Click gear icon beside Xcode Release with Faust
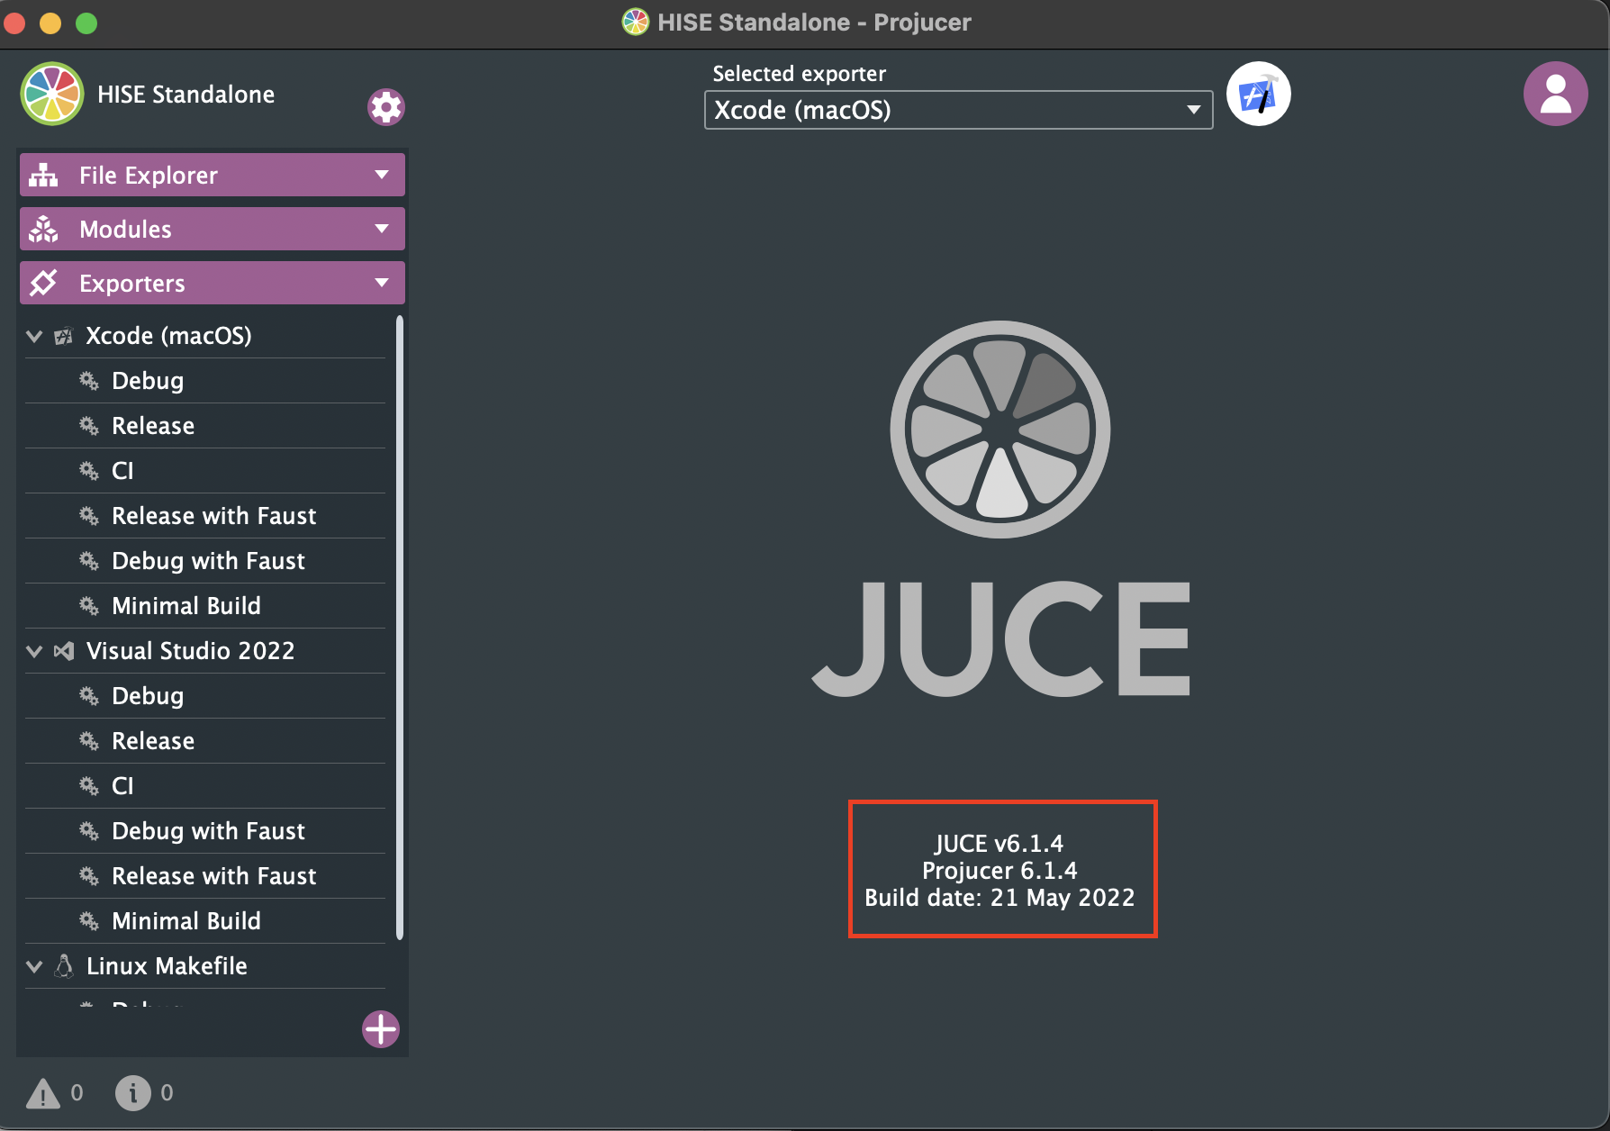This screenshot has height=1131, width=1610. [89, 516]
